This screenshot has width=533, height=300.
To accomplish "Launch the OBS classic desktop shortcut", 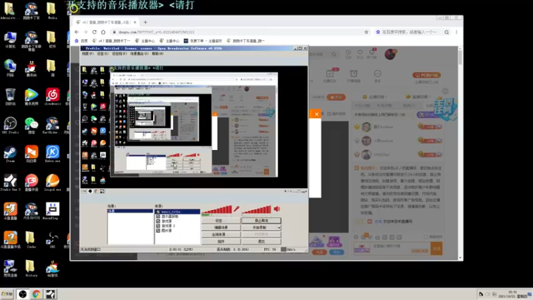I will click(53, 239).
